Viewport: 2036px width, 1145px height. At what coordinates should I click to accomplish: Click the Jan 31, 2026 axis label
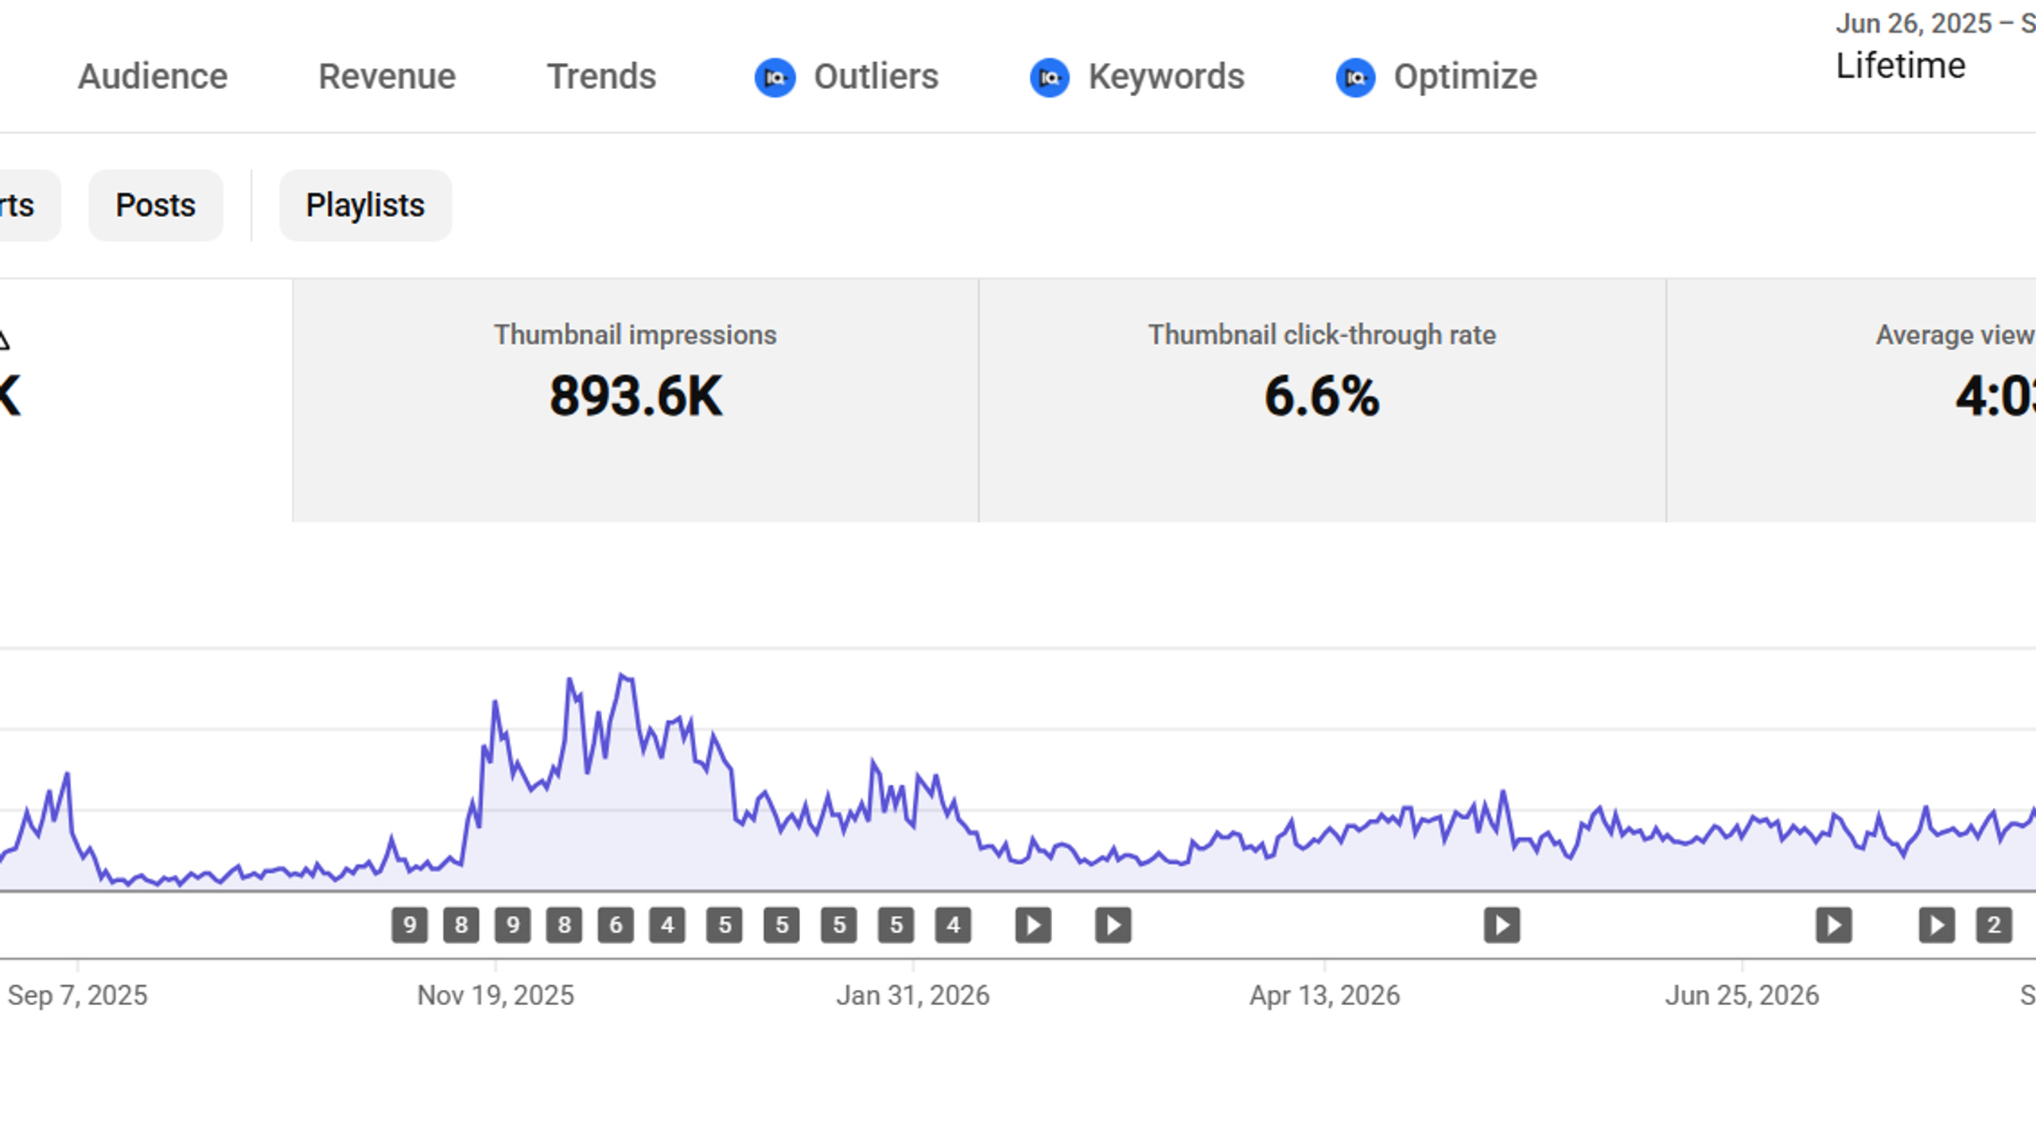(x=913, y=996)
